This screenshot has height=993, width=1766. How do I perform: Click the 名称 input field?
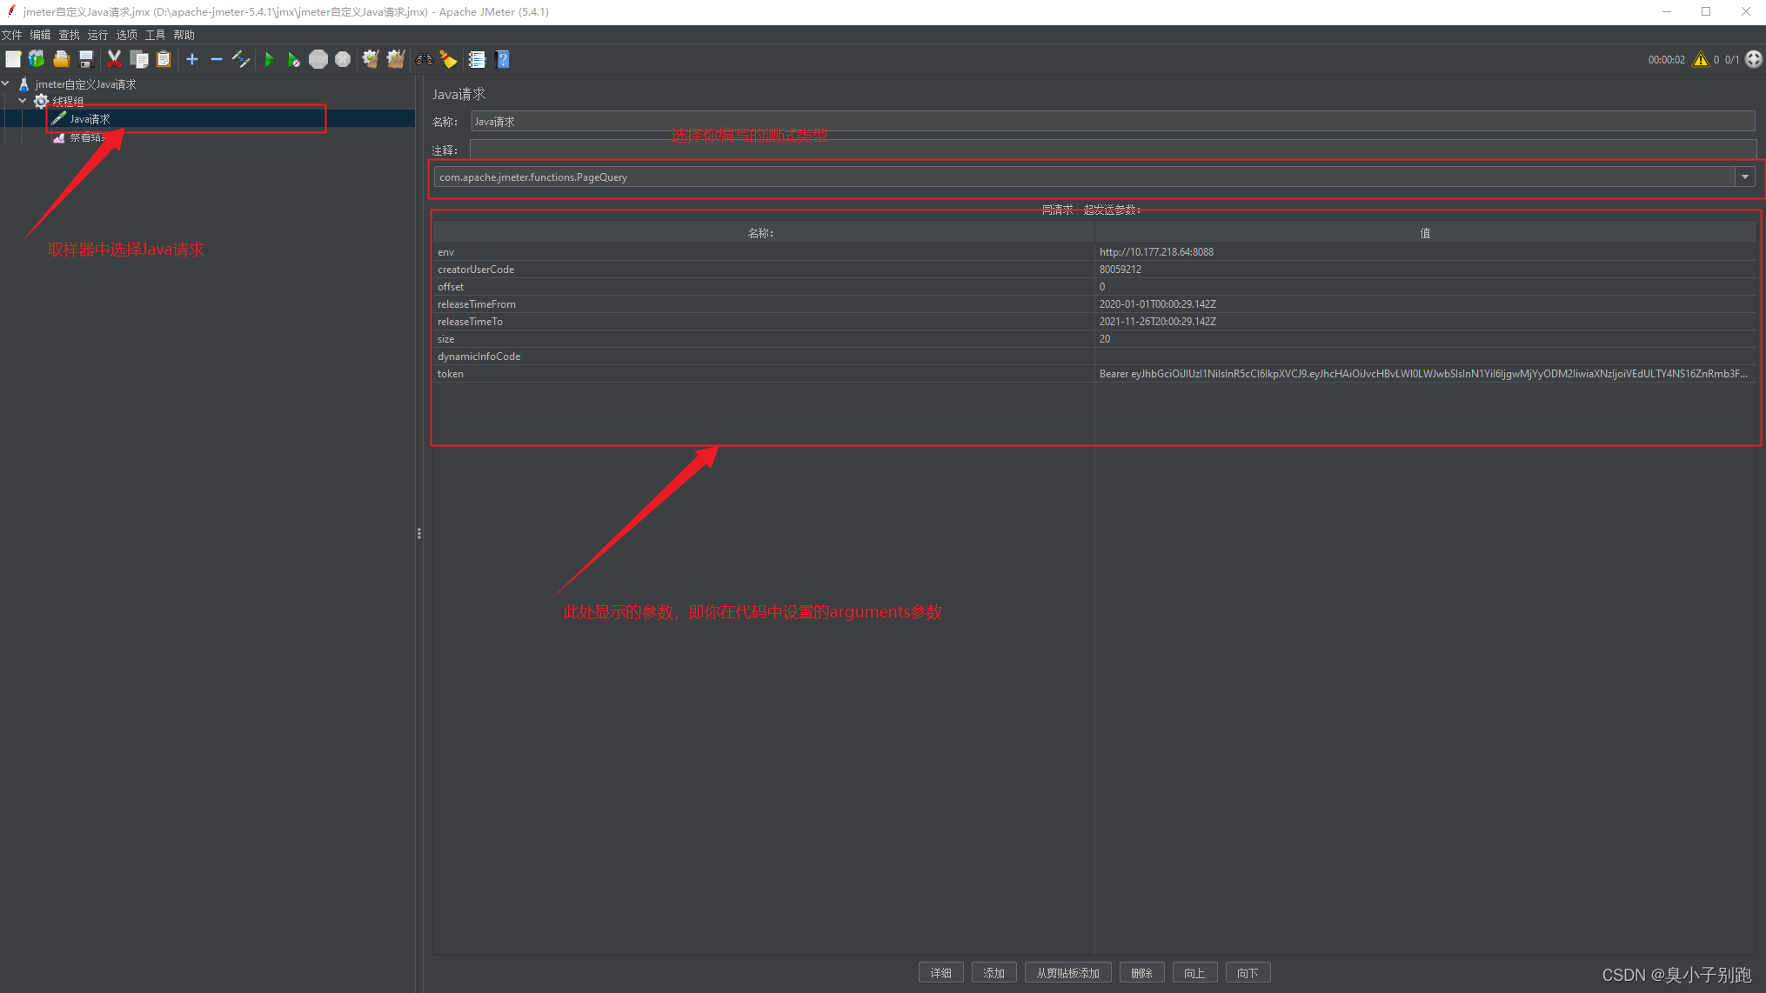tap(1113, 122)
